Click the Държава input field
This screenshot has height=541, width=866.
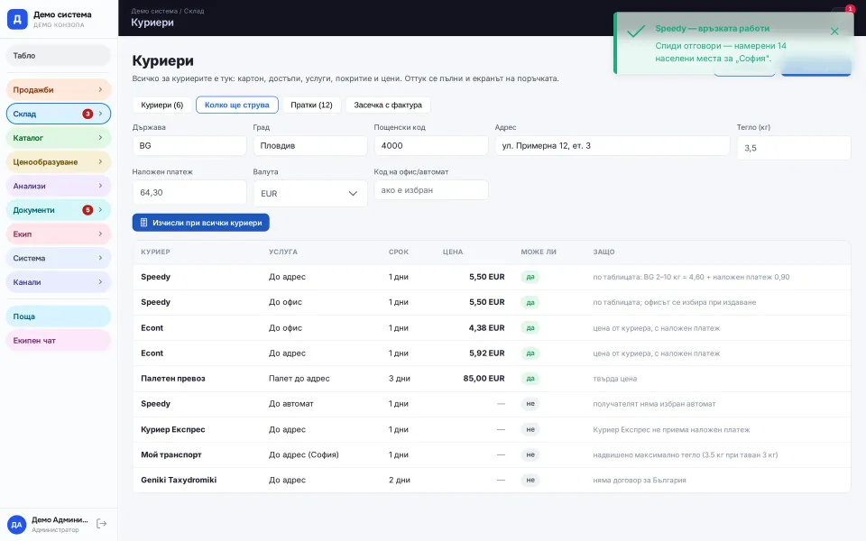[189, 146]
